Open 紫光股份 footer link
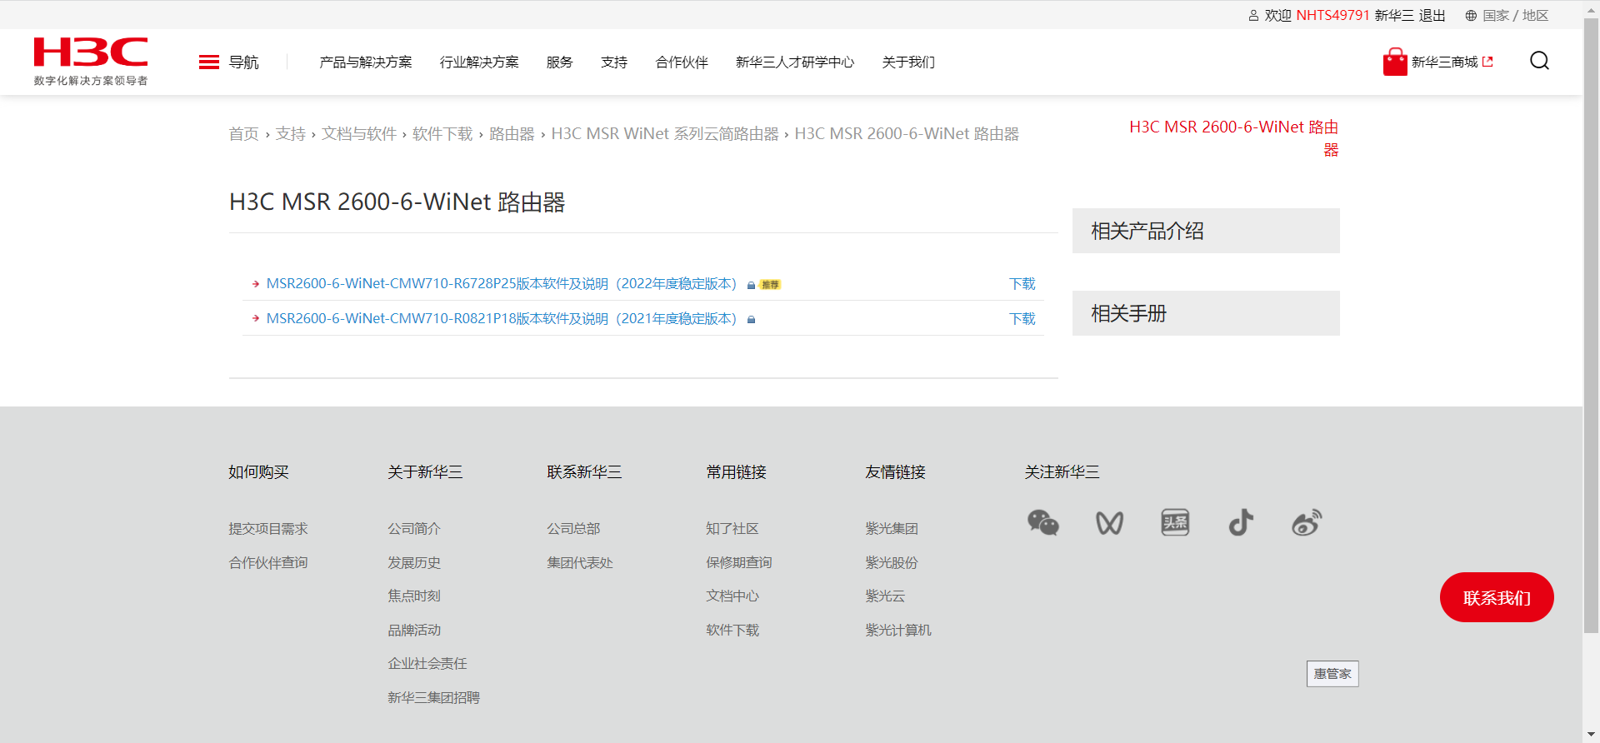The height and width of the screenshot is (743, 1600). coord(892,563)
